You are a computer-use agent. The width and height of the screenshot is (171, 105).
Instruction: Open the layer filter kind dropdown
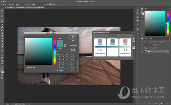point(145,42)
